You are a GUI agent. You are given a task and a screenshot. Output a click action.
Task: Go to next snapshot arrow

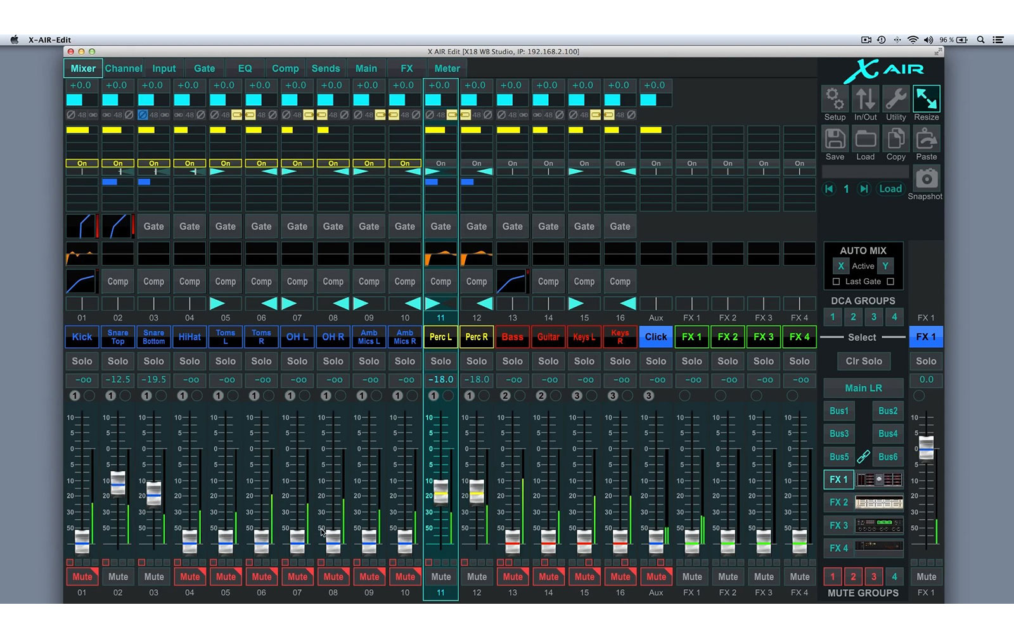point(863,189)
